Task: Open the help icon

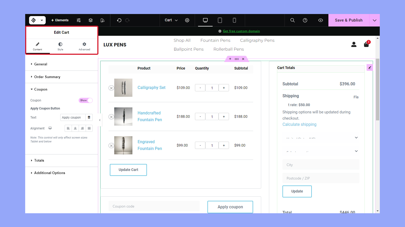Action: click(x=305, y=20)
